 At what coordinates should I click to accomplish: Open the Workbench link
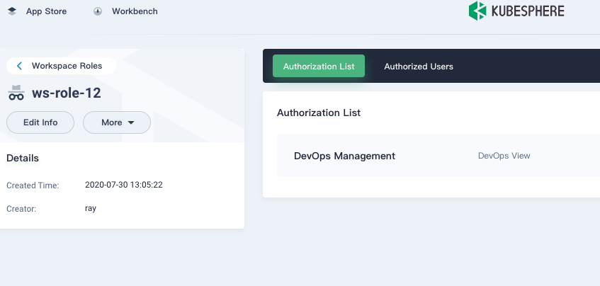pyautogui.click(x=135, y=11)
